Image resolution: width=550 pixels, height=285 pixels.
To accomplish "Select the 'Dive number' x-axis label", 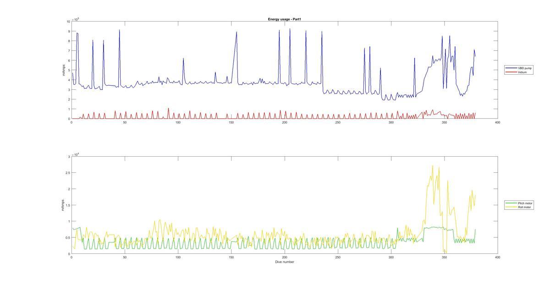I will 285,262.
